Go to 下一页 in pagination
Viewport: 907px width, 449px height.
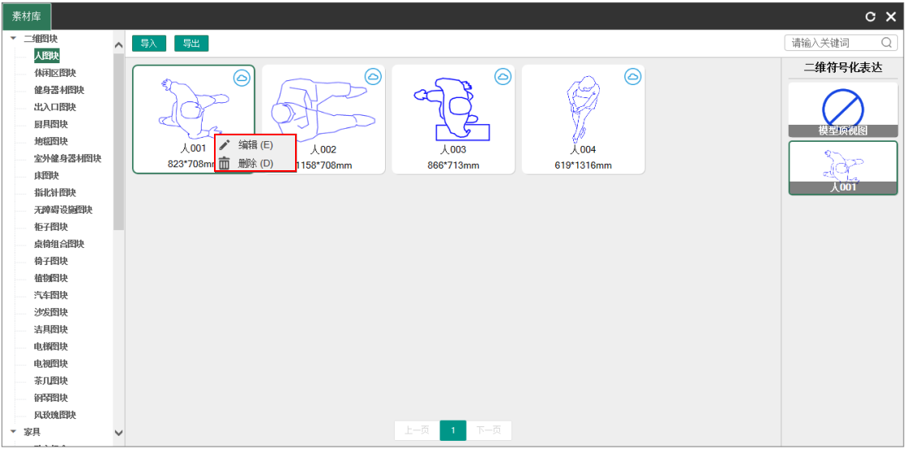coord(490,430)
